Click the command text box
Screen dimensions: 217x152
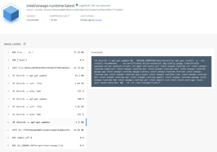click(151, 72)
